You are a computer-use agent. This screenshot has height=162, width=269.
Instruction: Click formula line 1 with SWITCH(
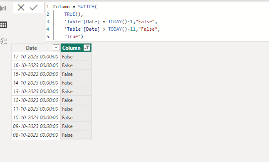[75, 7]
